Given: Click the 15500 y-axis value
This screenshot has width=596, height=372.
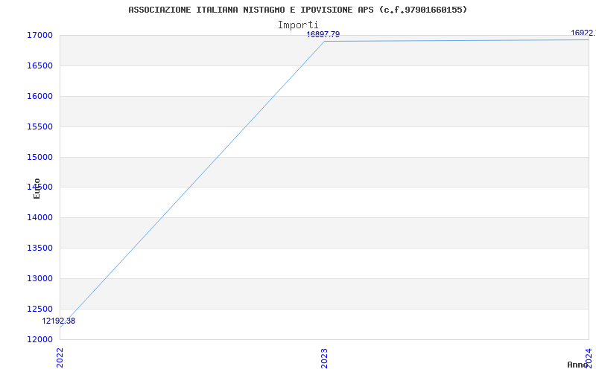Looking at the screenshot, I should 39,126.
